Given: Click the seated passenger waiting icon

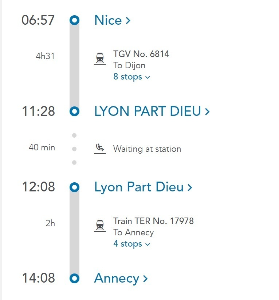Looking at the screenshot, I should coord(100,149).
